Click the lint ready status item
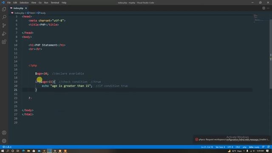Screen dimensions: 272x153 tap(254, 147)
